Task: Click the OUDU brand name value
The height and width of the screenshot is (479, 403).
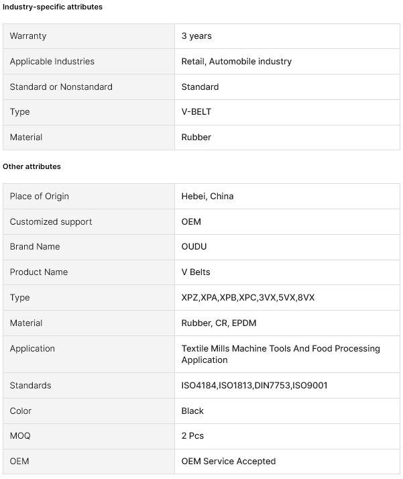Action: pos(194,247)
